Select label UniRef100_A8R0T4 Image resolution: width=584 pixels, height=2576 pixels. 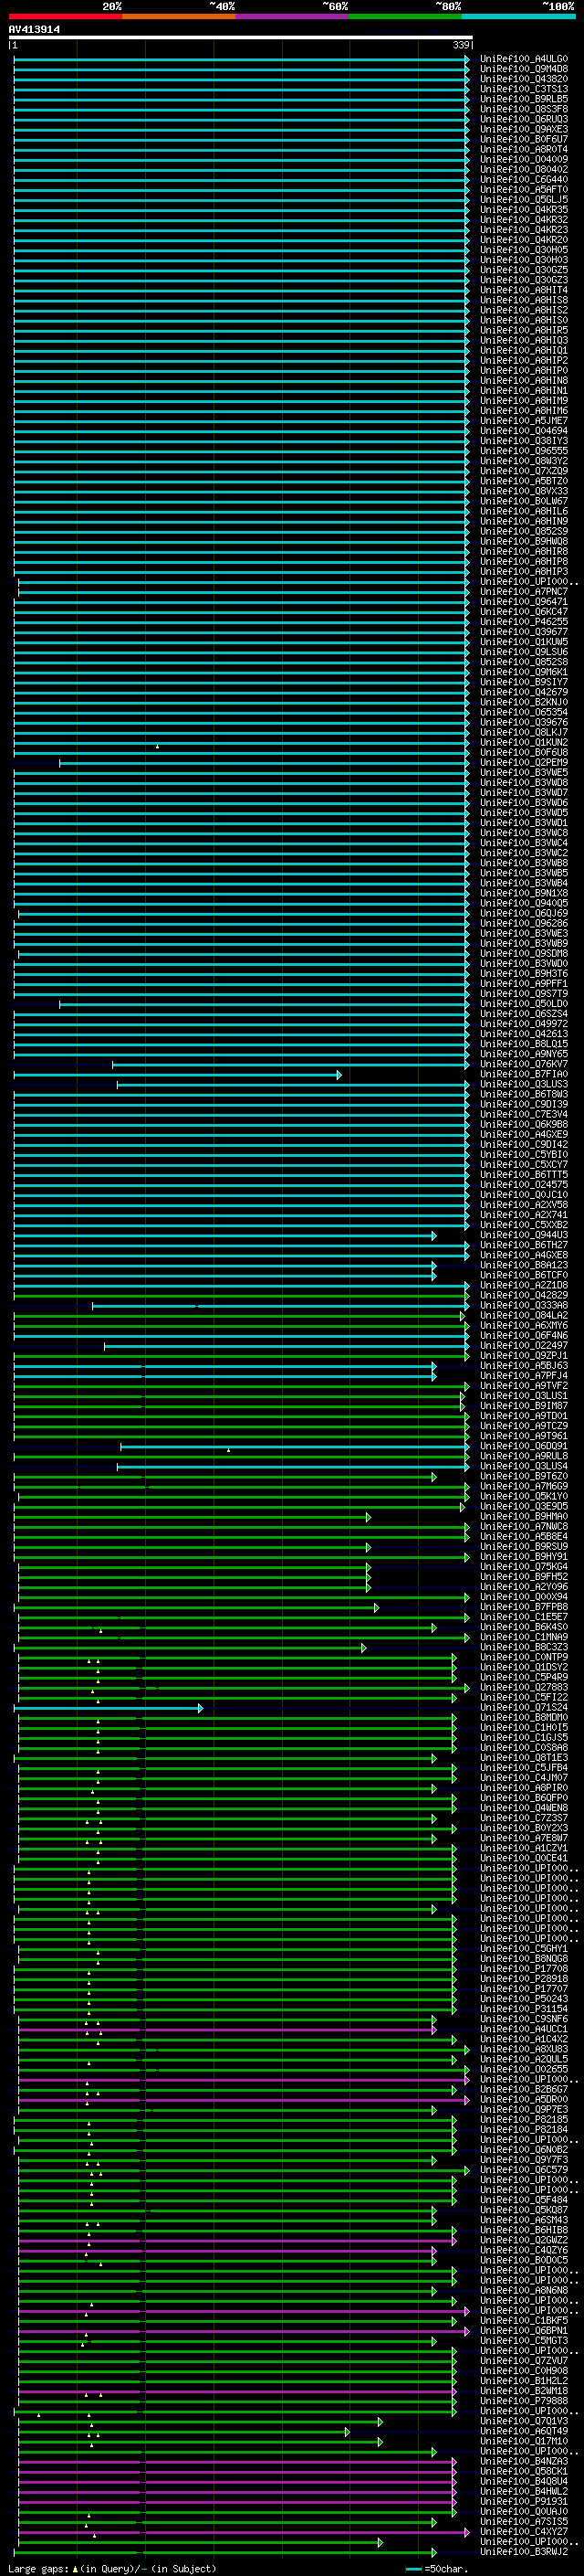(x=524, y=149)
